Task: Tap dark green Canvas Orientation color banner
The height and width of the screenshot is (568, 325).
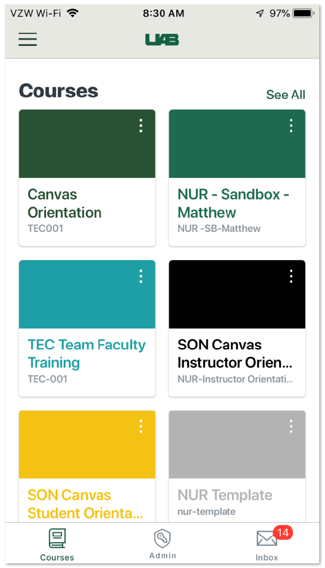Action: pos(87,144)
